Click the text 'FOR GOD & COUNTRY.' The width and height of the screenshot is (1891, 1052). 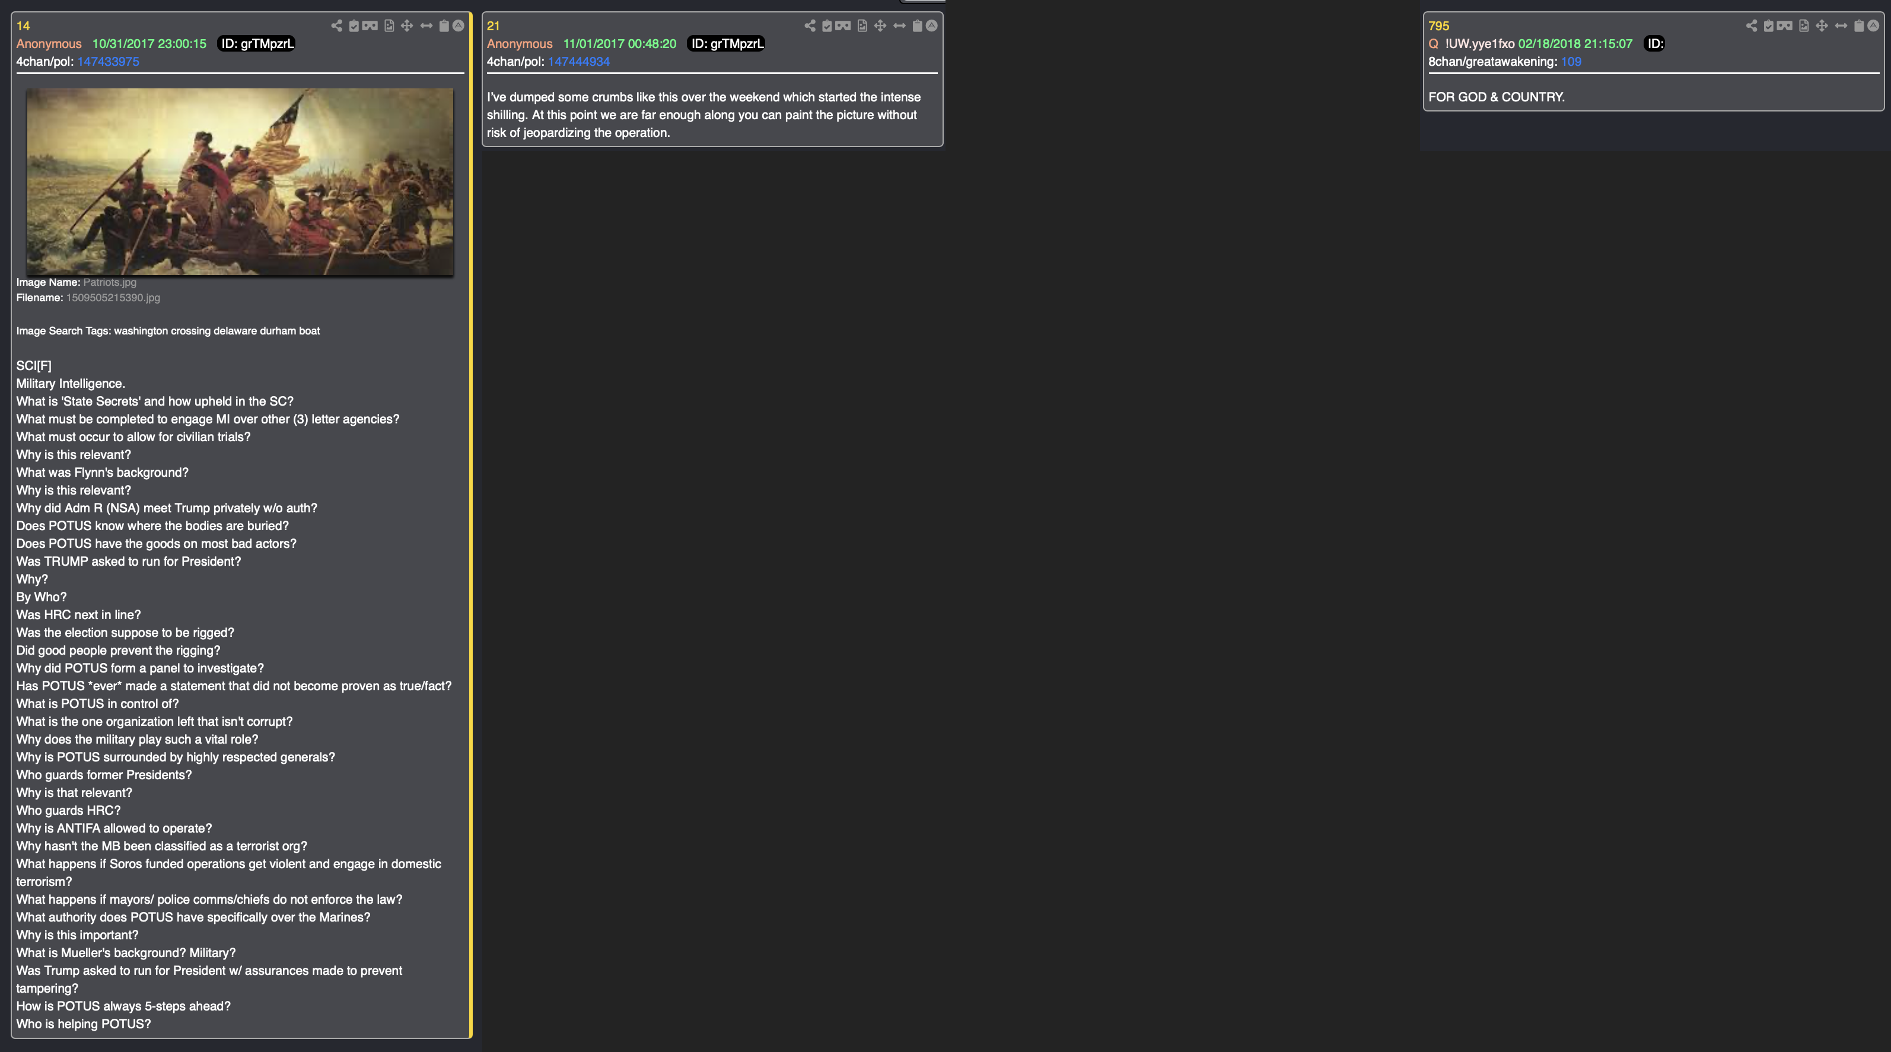click(x=1496, y=97)
